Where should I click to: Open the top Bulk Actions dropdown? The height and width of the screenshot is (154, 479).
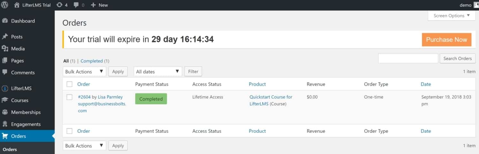pyautogui.click(x=84, y=72)
